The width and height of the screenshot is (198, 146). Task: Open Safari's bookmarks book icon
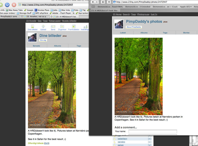click(x=93, y=7)
